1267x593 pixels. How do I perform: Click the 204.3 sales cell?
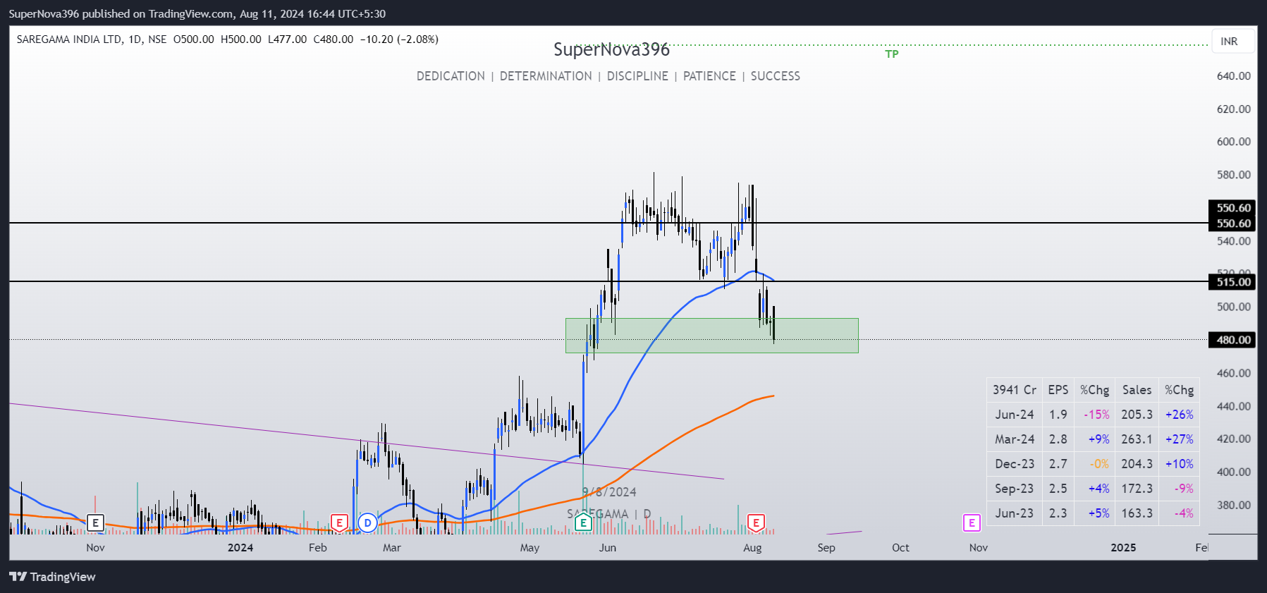point(1137,464)
